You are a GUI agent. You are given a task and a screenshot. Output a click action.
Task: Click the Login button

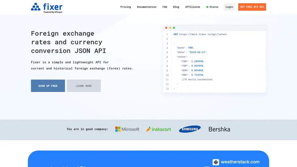(x=229, y=7)
